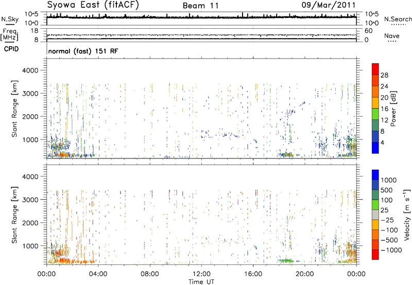Click the blue bottom of power colorbar
This screenshot has height=285, width=412.
375,148
